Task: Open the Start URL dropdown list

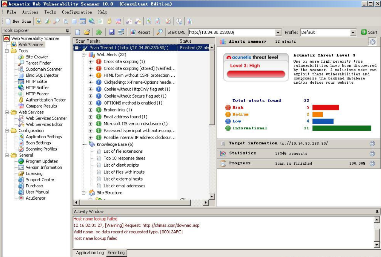Action: (278, 33)
